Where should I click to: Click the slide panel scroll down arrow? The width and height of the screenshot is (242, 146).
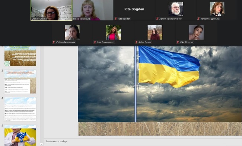coord(41,144)
